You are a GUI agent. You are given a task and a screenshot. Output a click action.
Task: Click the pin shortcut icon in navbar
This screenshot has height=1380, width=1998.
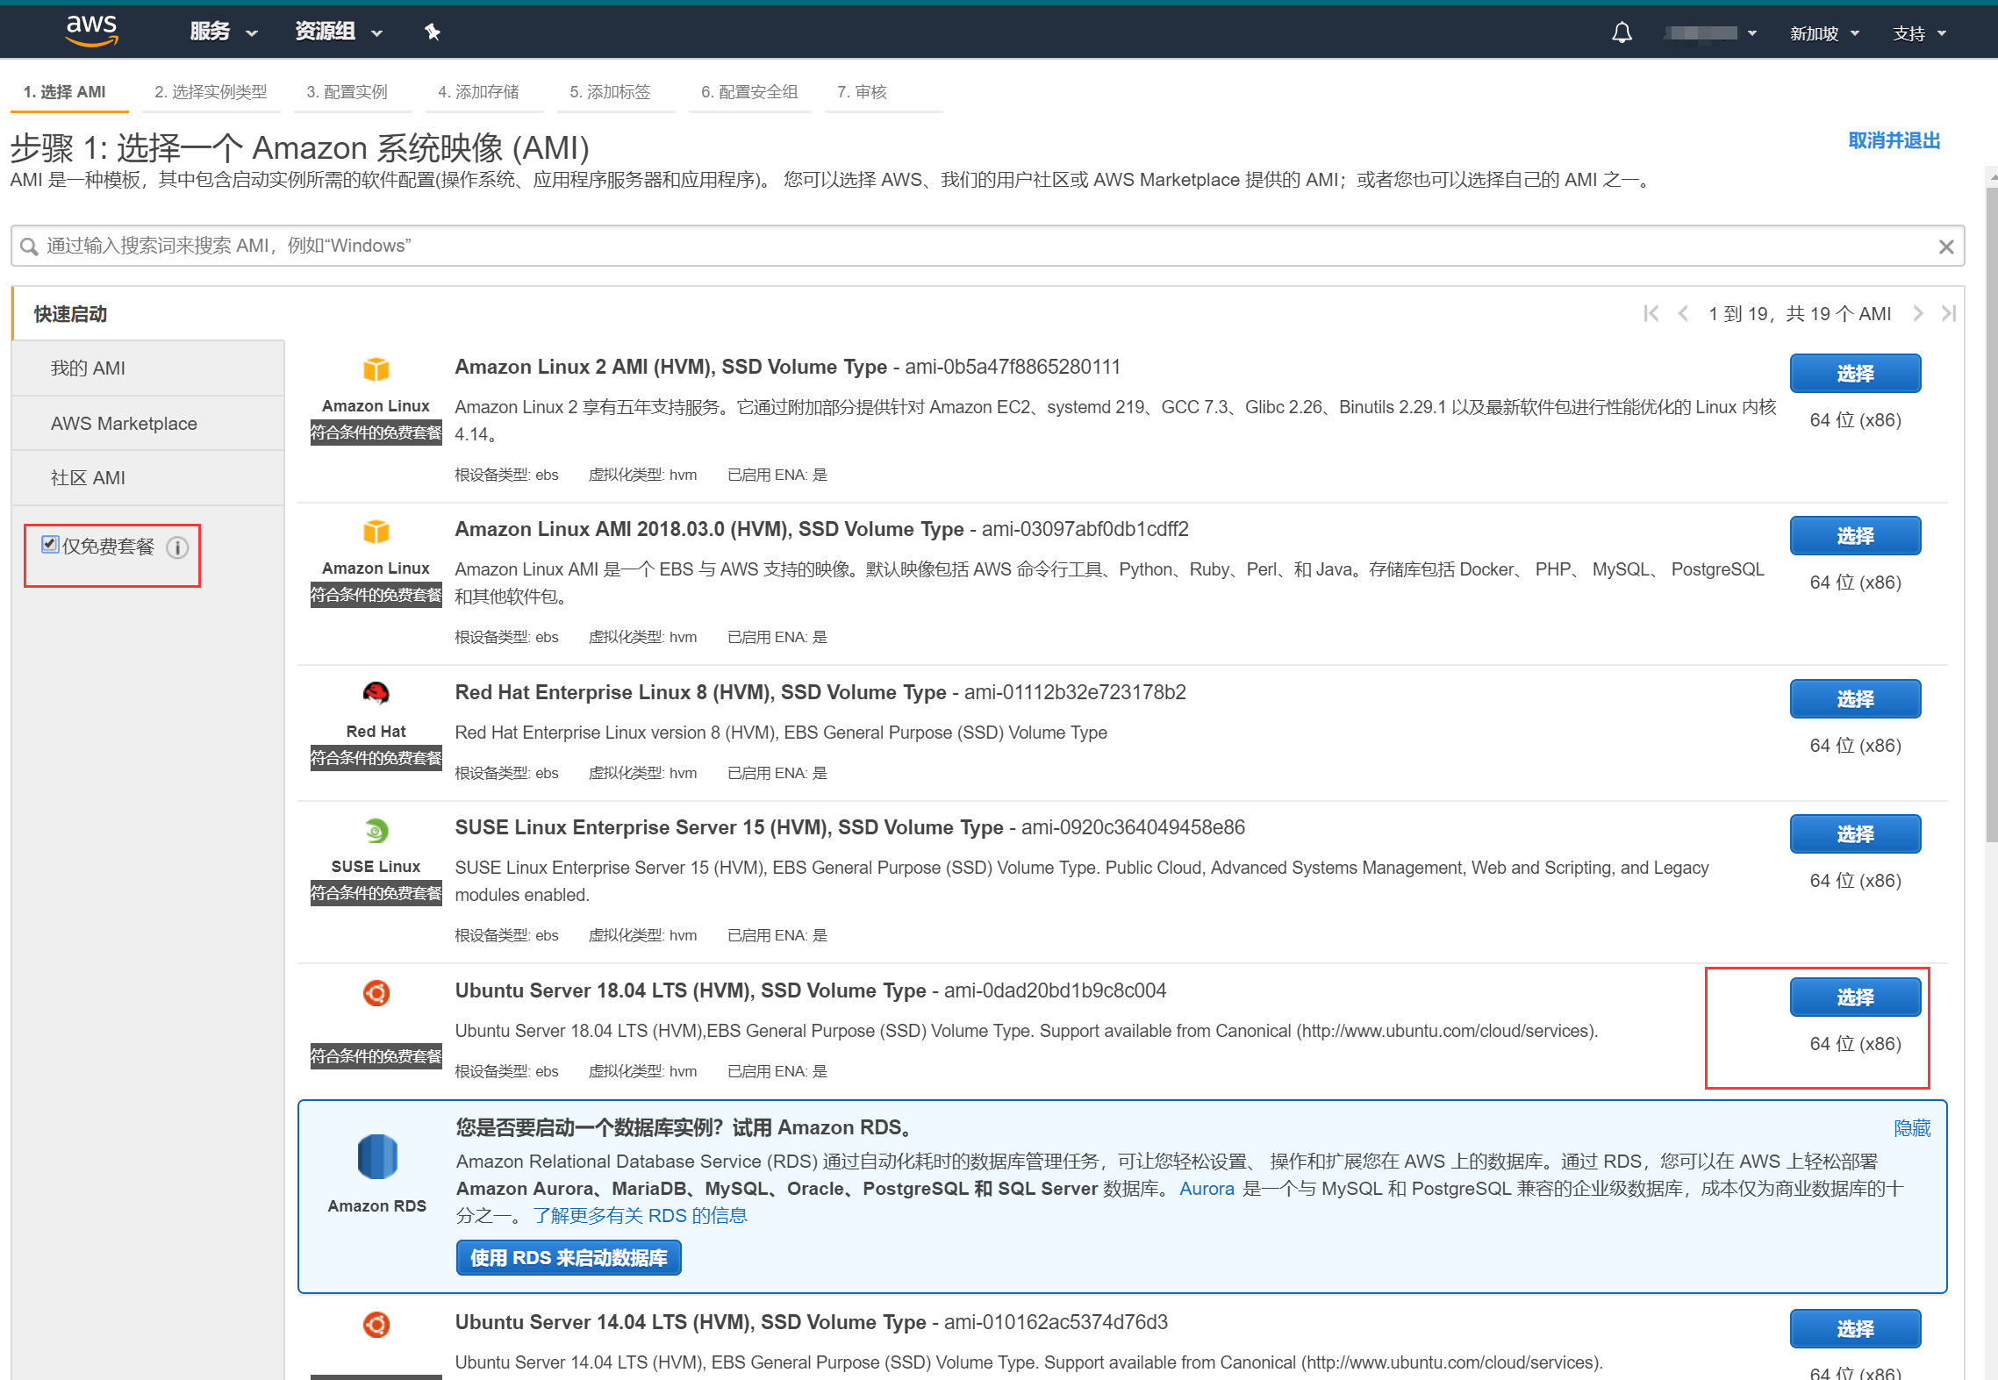(x=432, y=32)
